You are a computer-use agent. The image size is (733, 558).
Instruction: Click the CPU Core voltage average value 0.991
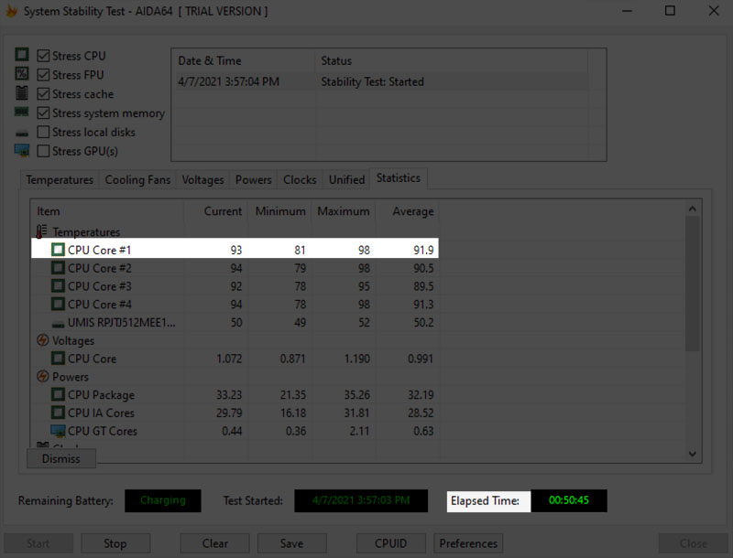[421, 359]
